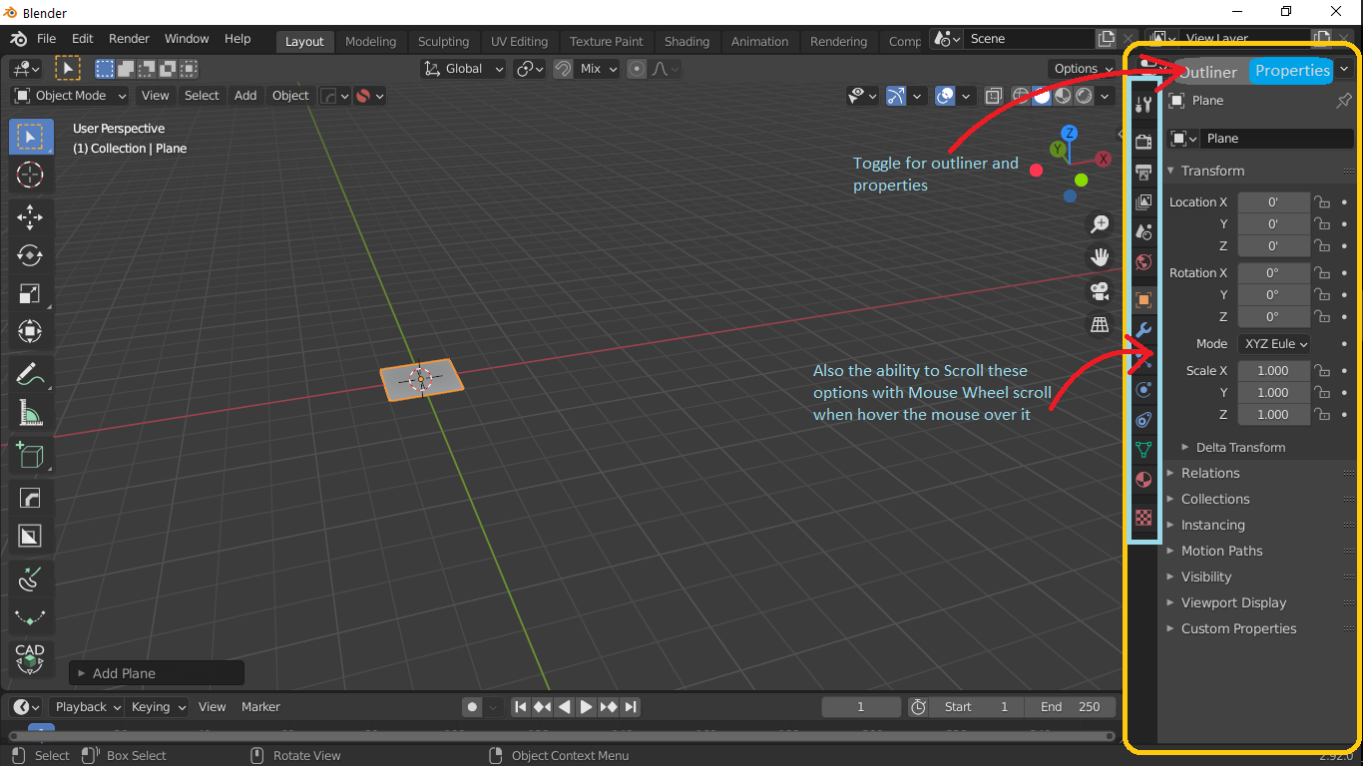This screenshot has height=766, width=1363.
Task: Open the Object Mode dropdown
Action: pyautogui.click(x=70, y=96)
